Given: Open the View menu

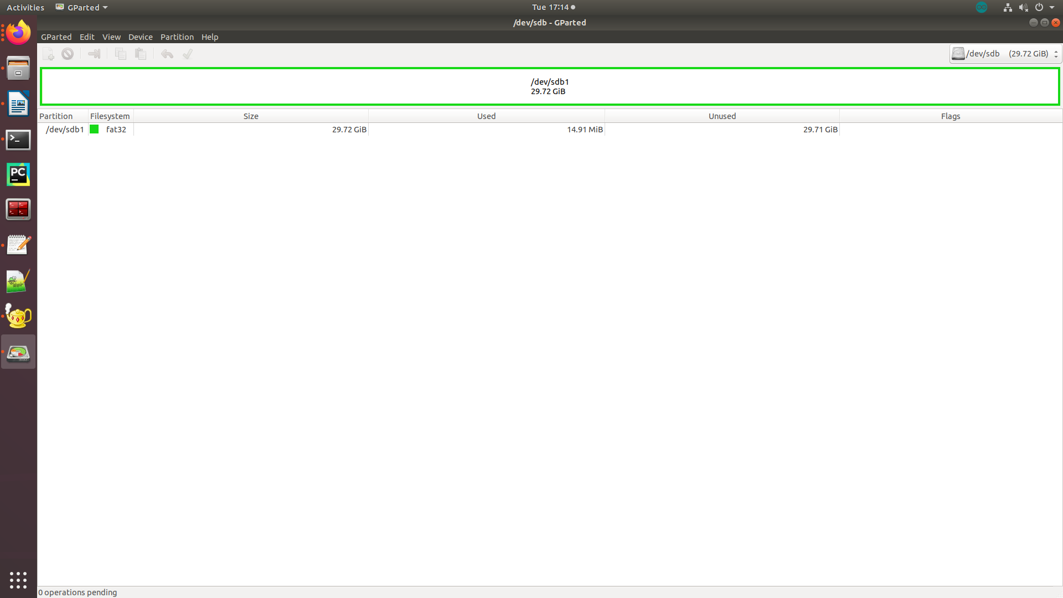Looking at the screenshot, I should pyautogui.click(x=111, y=37).
